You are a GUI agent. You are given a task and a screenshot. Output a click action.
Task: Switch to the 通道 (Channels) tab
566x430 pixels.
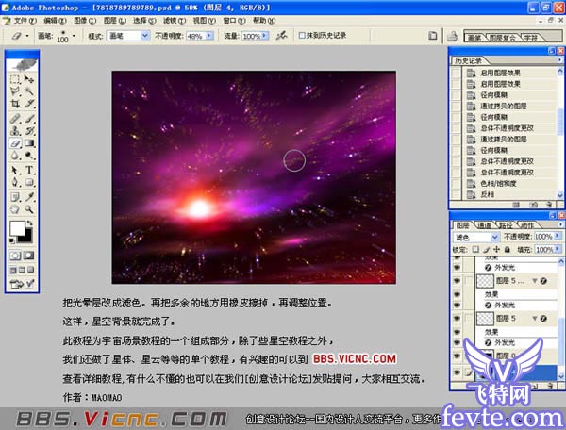tap(483, 224)
